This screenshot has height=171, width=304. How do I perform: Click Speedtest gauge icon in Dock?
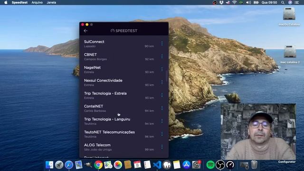coord(230,165)
